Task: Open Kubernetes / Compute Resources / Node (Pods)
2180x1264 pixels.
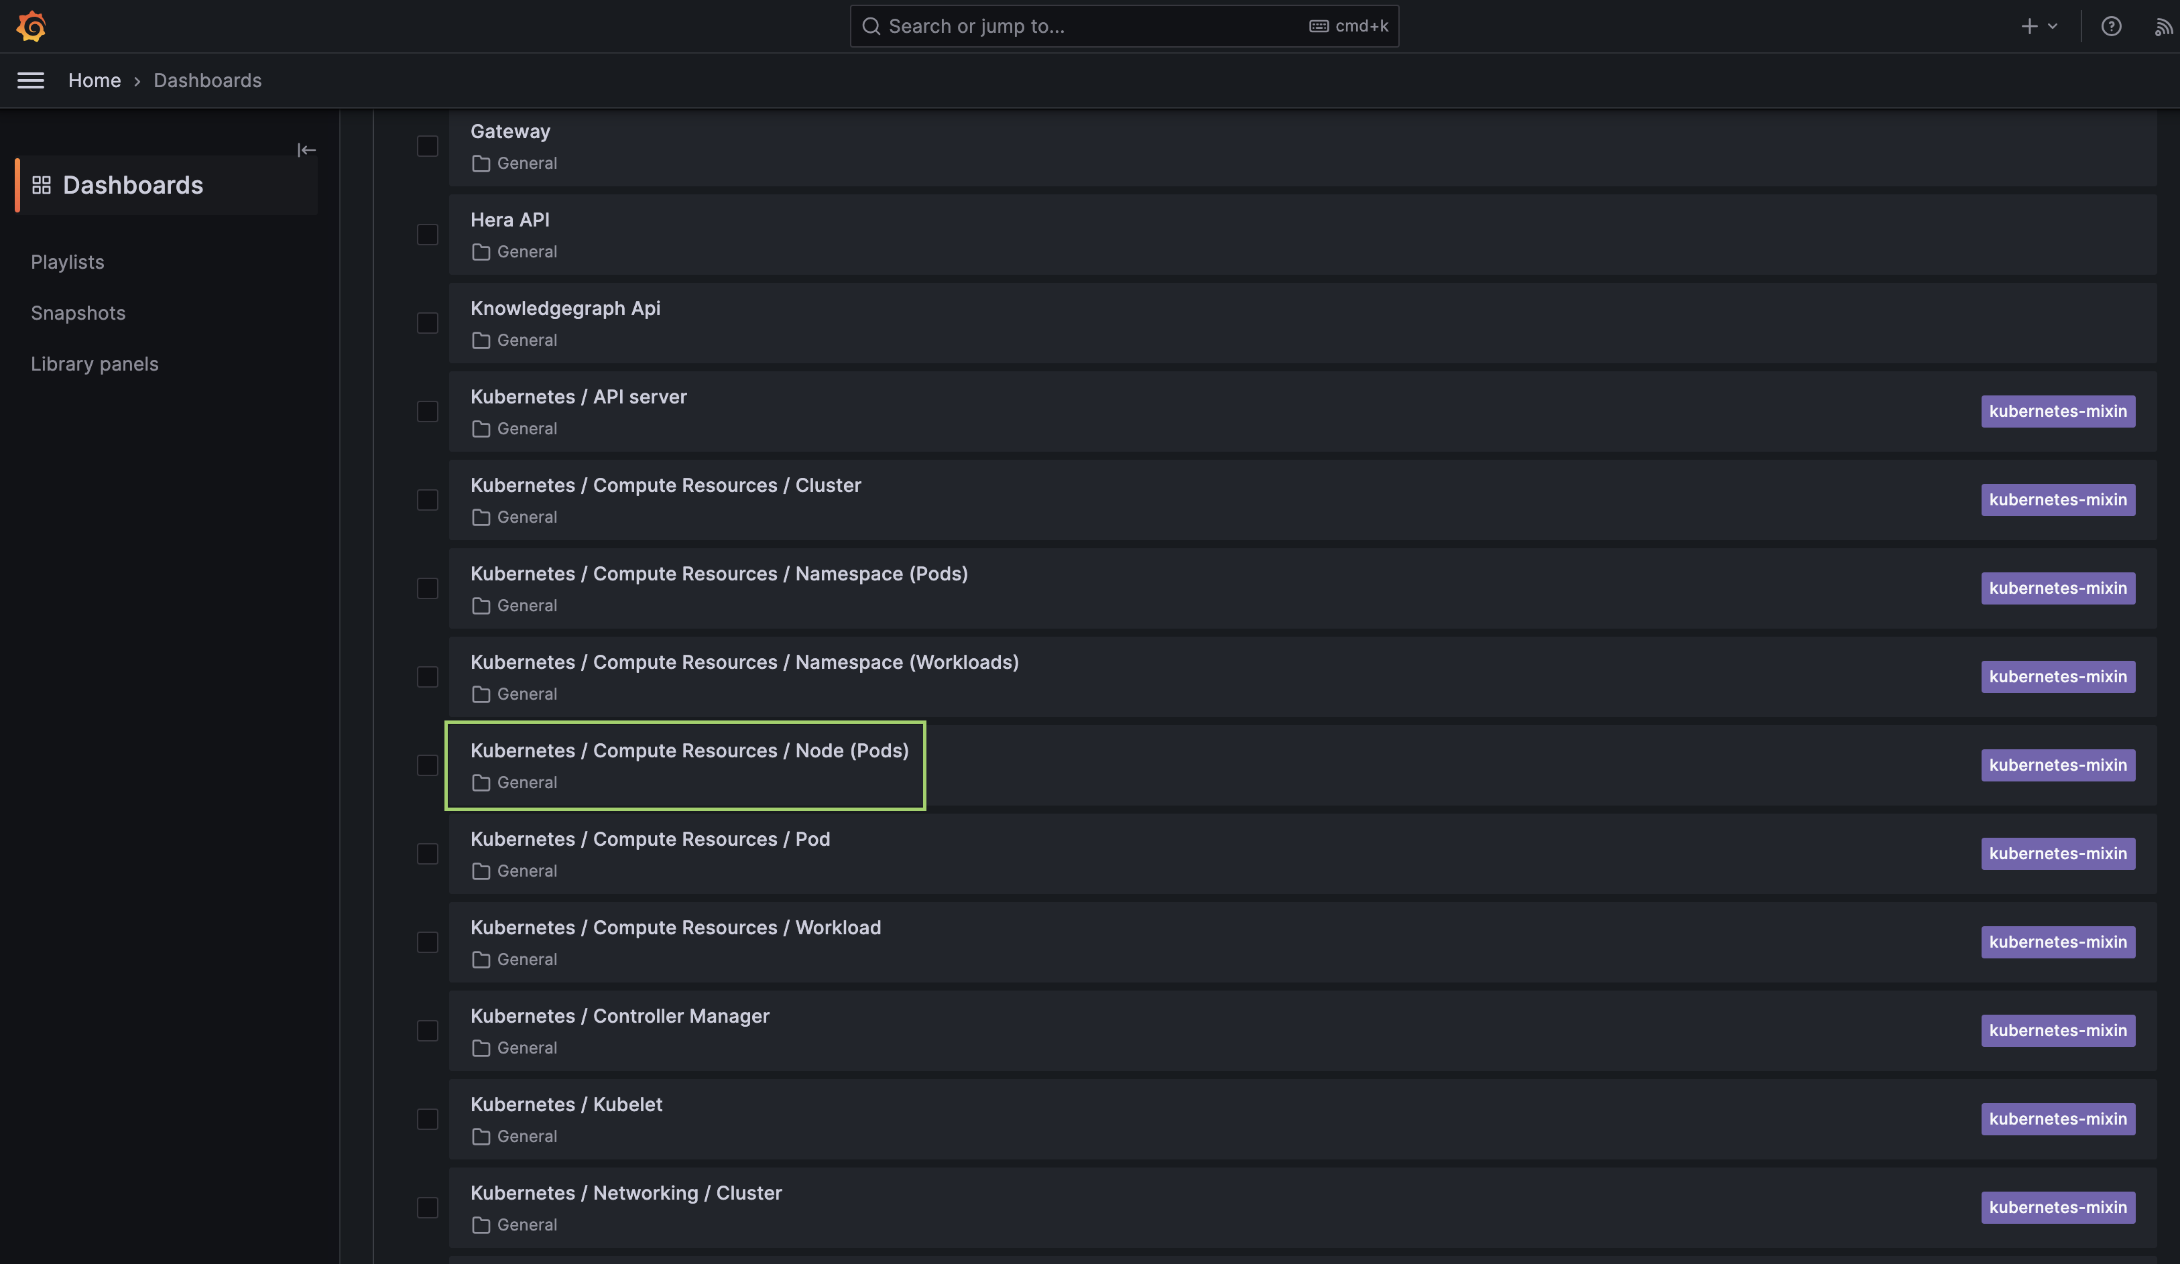Action: pyautogui.click(x=690, y=751)
